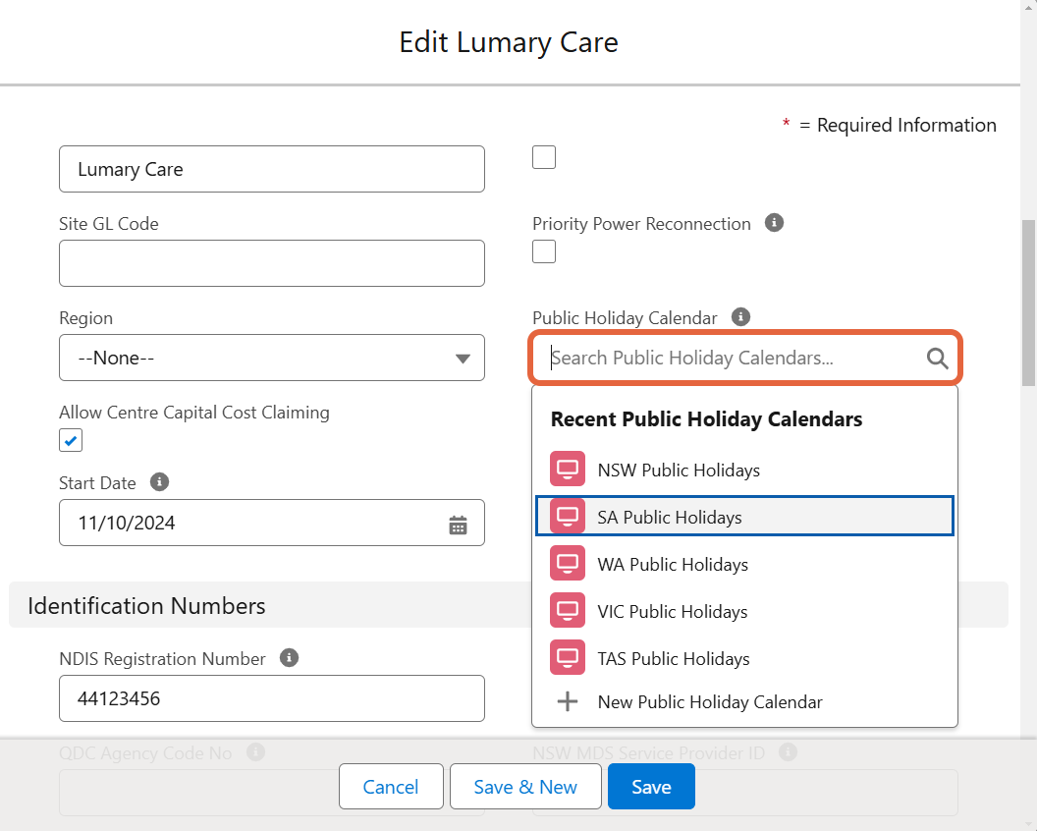Enable the Priority Power Reconnection checkbox
This screenshot has height=831, width=1037.
tap(543, 251)
